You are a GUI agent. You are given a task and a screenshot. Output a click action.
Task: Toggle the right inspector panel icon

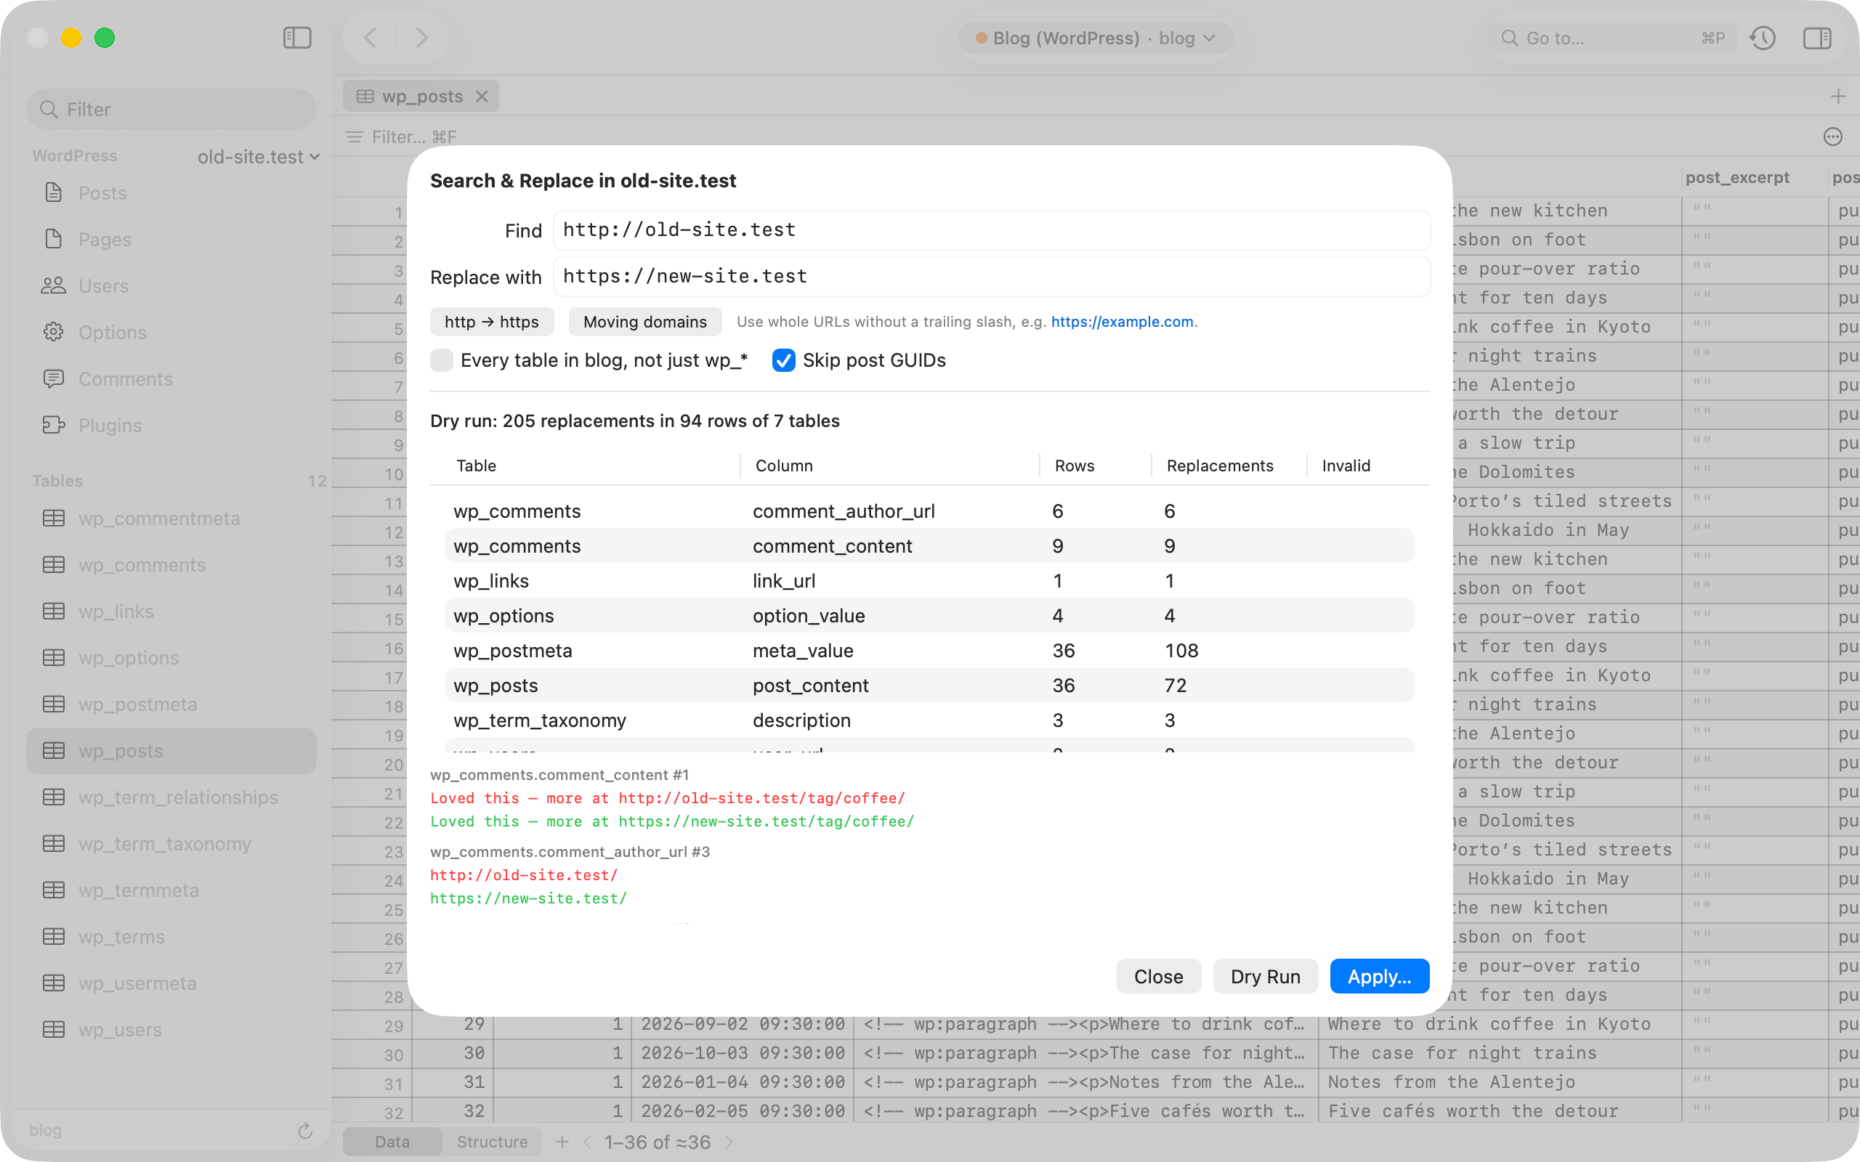coord(1817,38)
